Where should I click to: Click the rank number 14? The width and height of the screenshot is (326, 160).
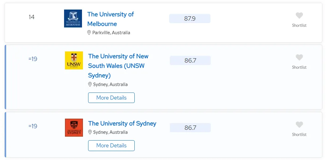click(32, 17)
